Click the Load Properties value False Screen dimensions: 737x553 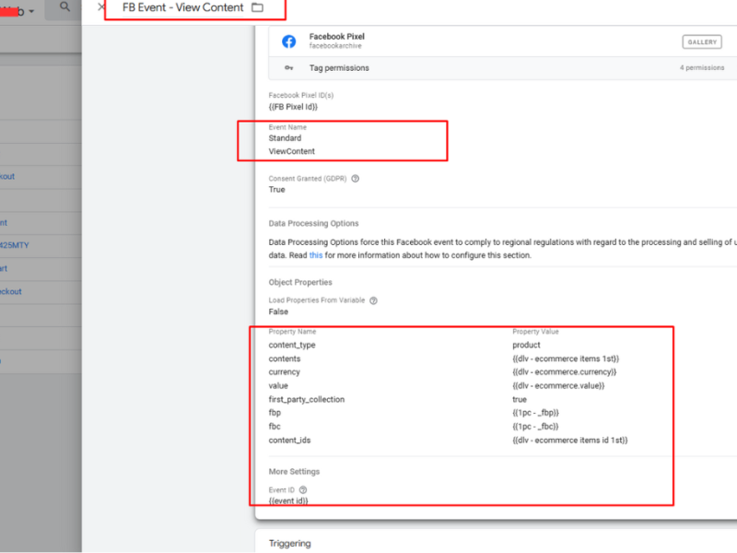click(278, 312)
